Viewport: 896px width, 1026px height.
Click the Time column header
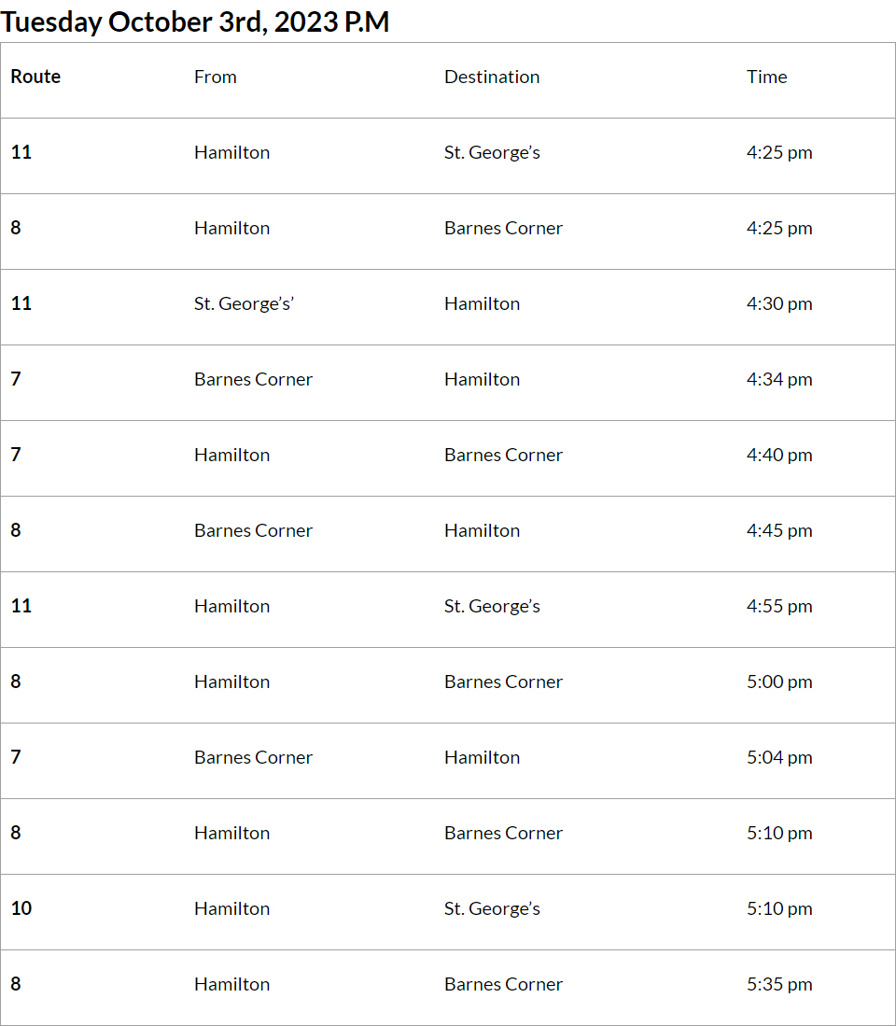(766, 77)
